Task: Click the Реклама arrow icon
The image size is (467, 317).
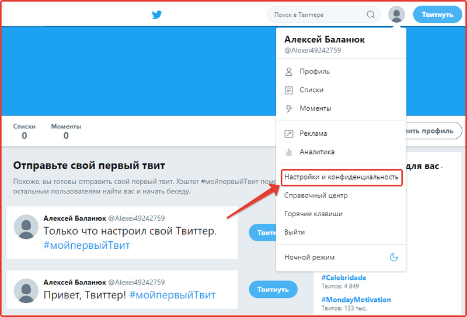Action: pyautogui.click(x=288, y=133)
